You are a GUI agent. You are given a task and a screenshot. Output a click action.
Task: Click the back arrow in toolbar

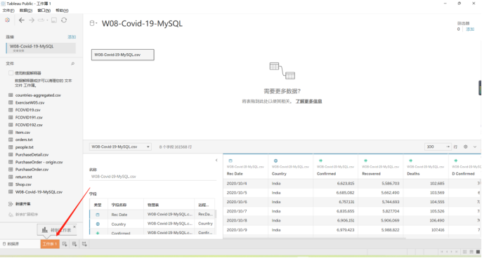coord(22,20)
